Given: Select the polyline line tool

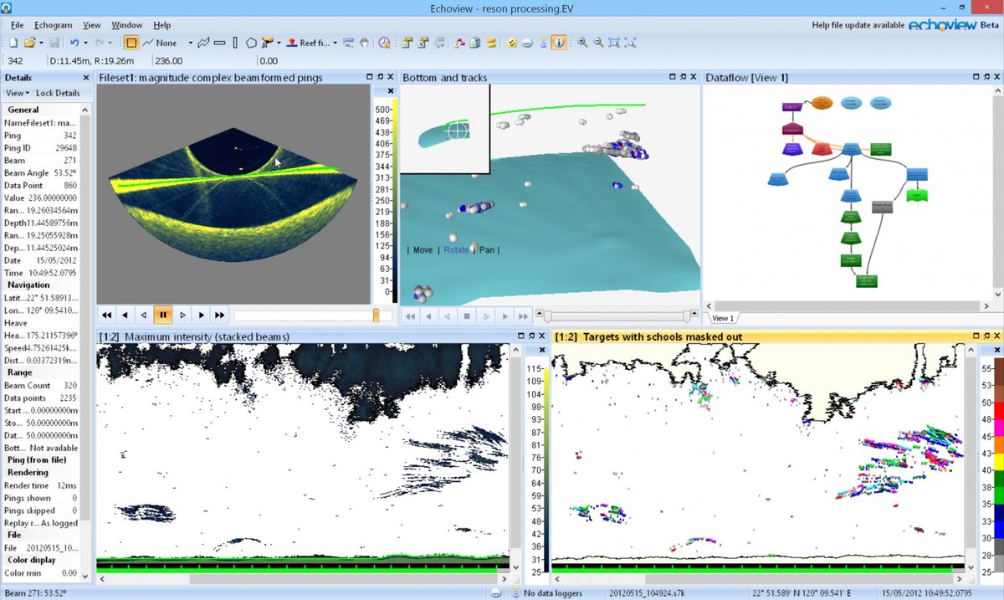Looking at the screenshot, I should (x=203, y=43).
